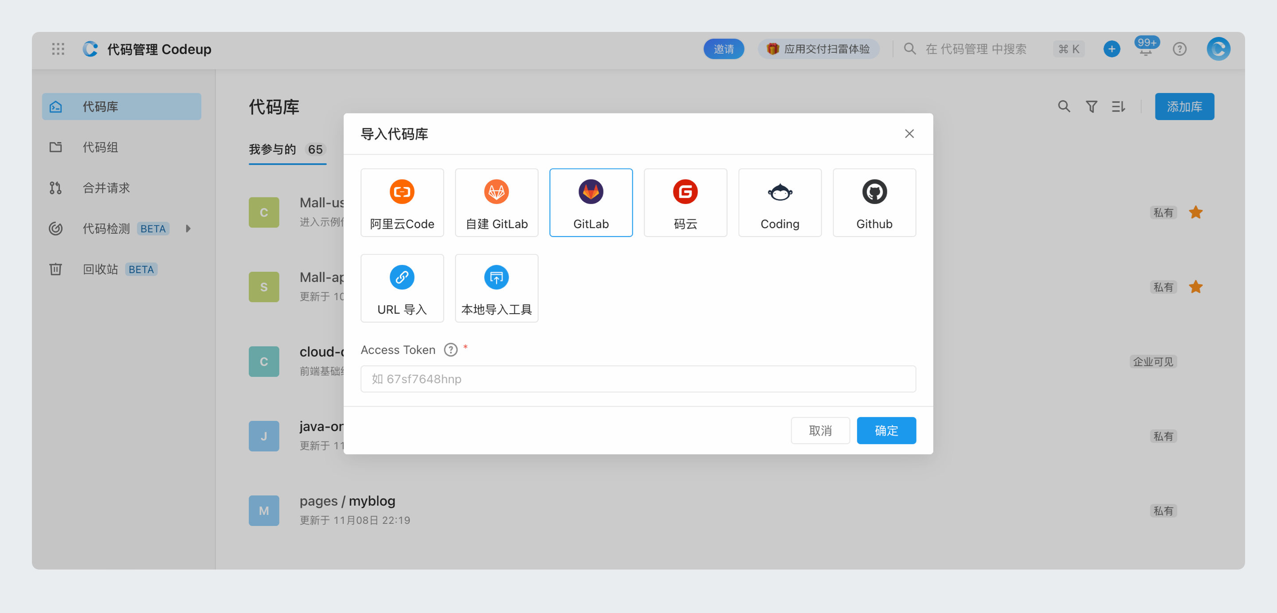Choose 自建 GitLab as import source
This screenshot has height=613, width=1277.
click(x=496, y=202)
